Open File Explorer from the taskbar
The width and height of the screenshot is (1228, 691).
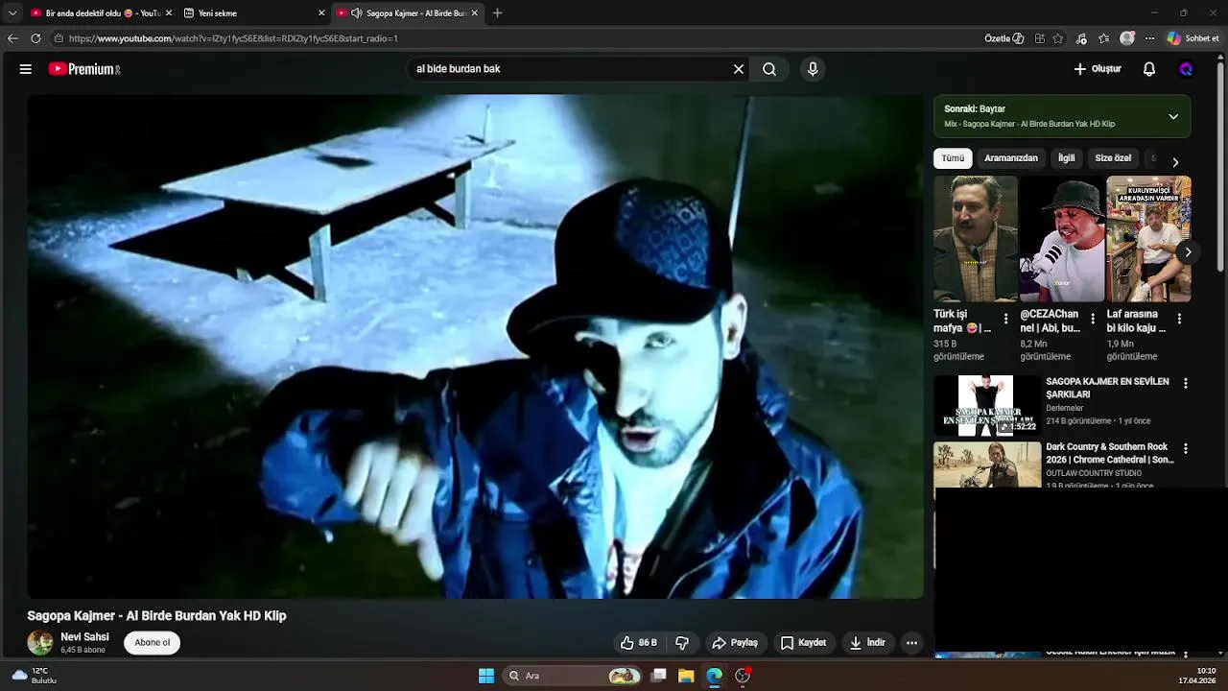pyautogui.click(x=686, y=676)
